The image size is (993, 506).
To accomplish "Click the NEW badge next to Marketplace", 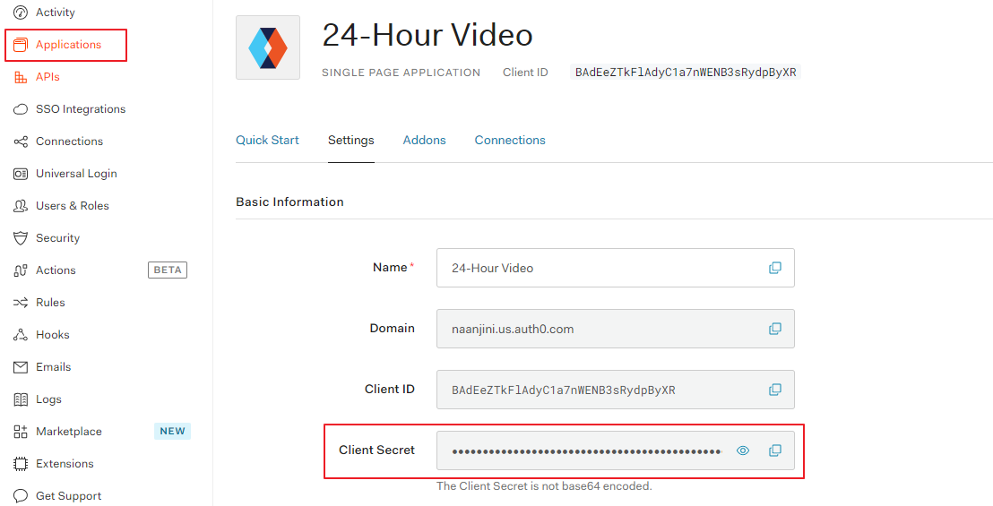I will [172, 432].
